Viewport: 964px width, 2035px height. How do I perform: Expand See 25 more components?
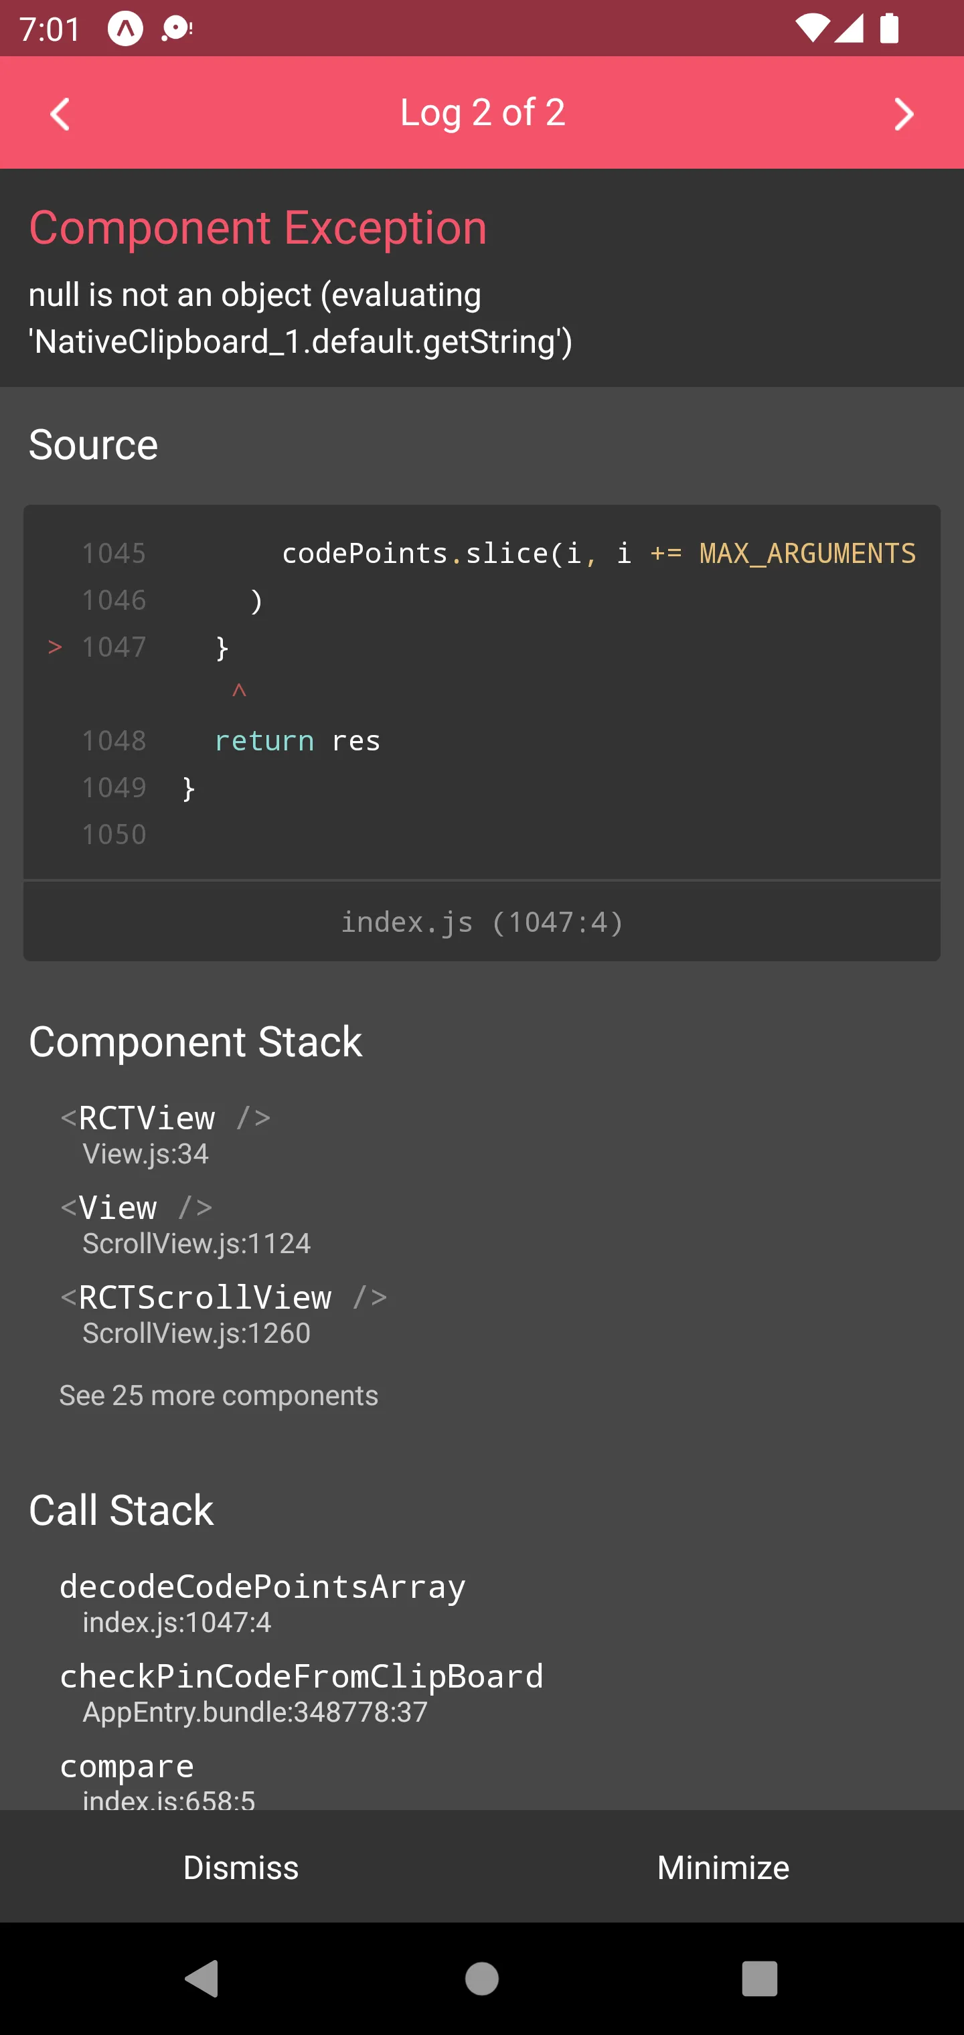tap(219, 1395)
